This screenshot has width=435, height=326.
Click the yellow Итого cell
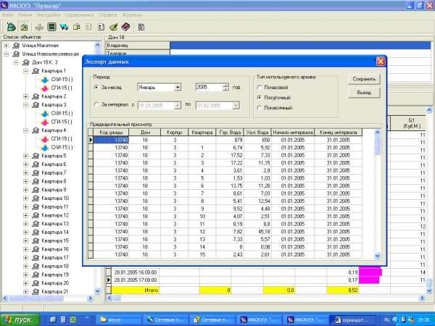(135, 291)
